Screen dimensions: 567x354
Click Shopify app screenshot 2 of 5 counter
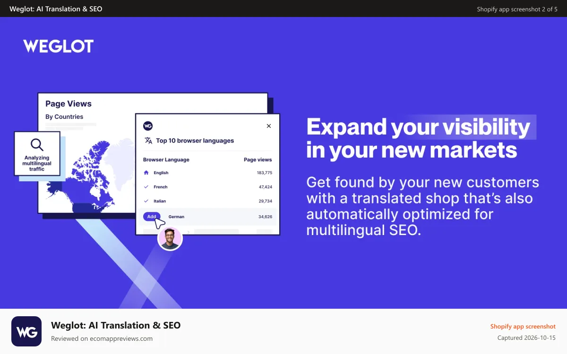517,9
